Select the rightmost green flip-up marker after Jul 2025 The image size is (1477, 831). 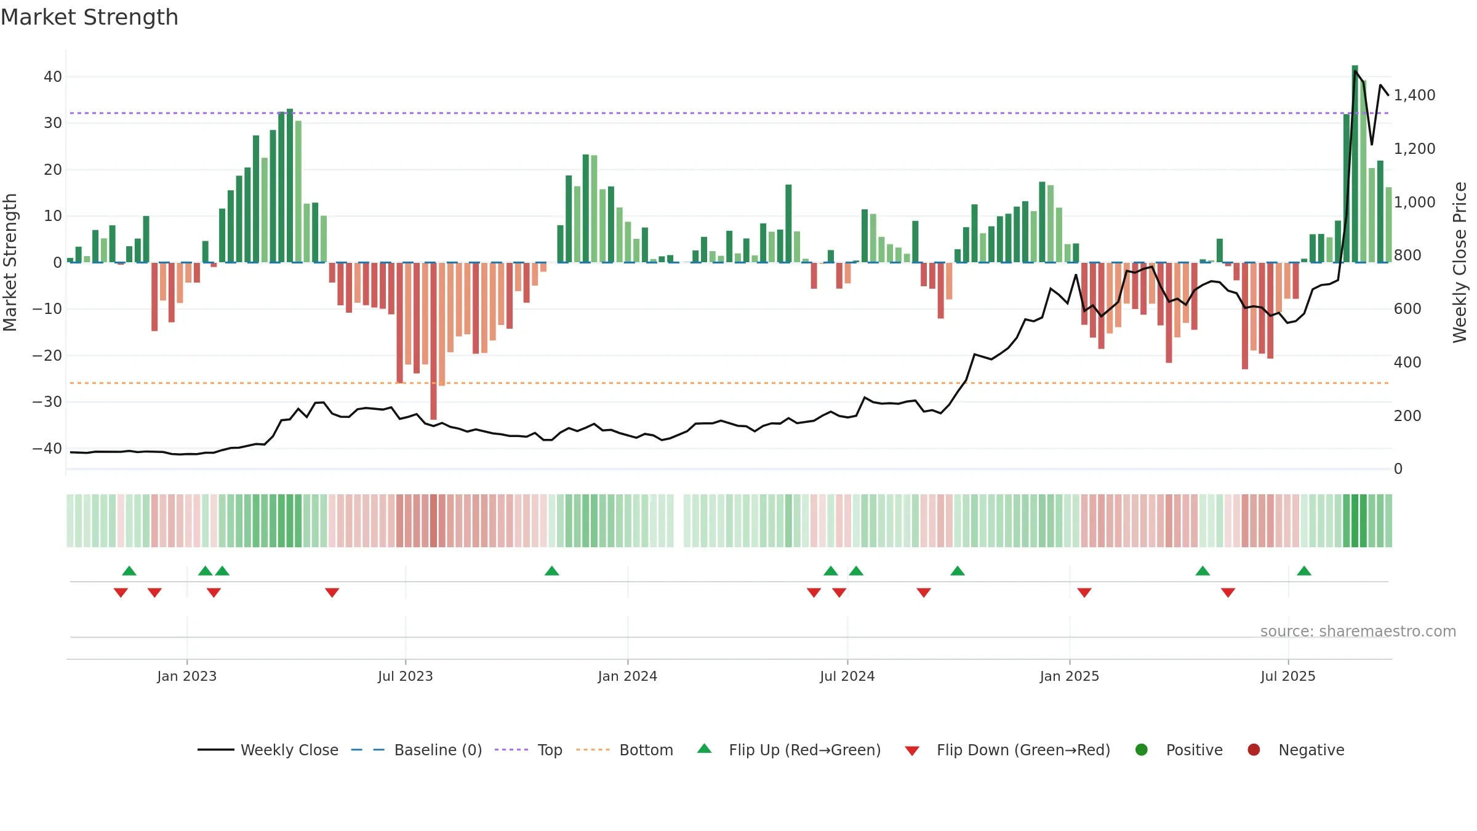[1304, 571]
